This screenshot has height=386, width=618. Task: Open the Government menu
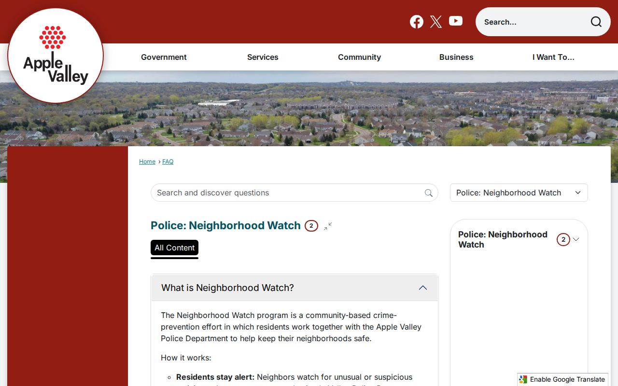point(164,57)
